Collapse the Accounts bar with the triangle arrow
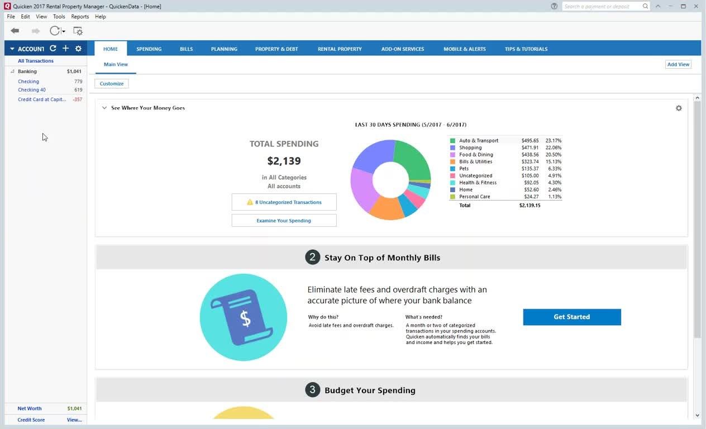706x429 pixels. [12, 49]
